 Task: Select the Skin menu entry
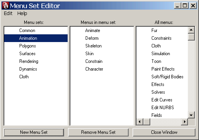point(102,54)
